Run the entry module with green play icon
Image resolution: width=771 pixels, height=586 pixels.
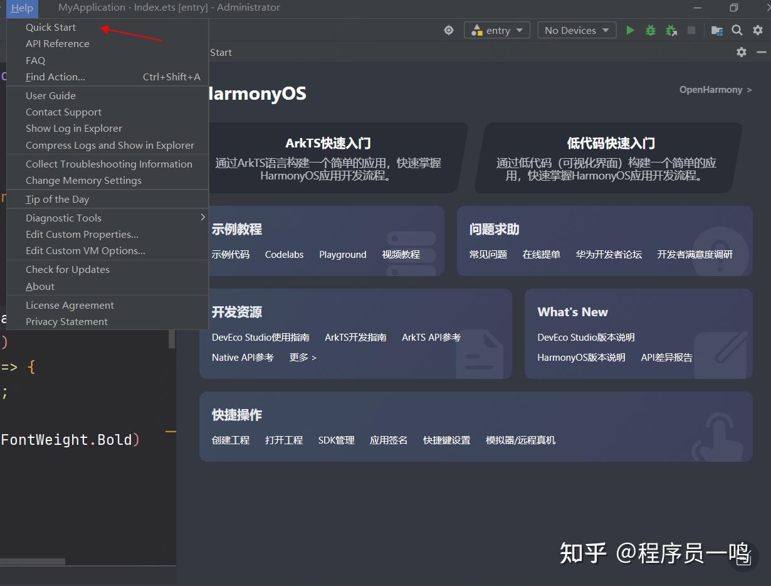630,29
